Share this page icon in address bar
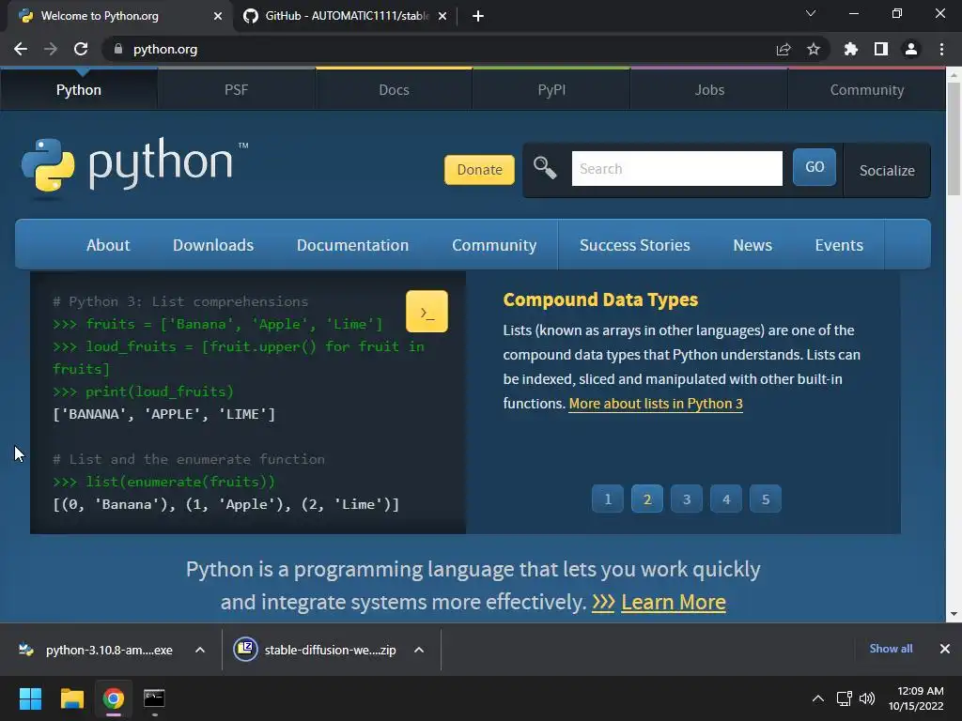Image resolution: width=962 pixels, height=721 pixels. tap(784, 49)
